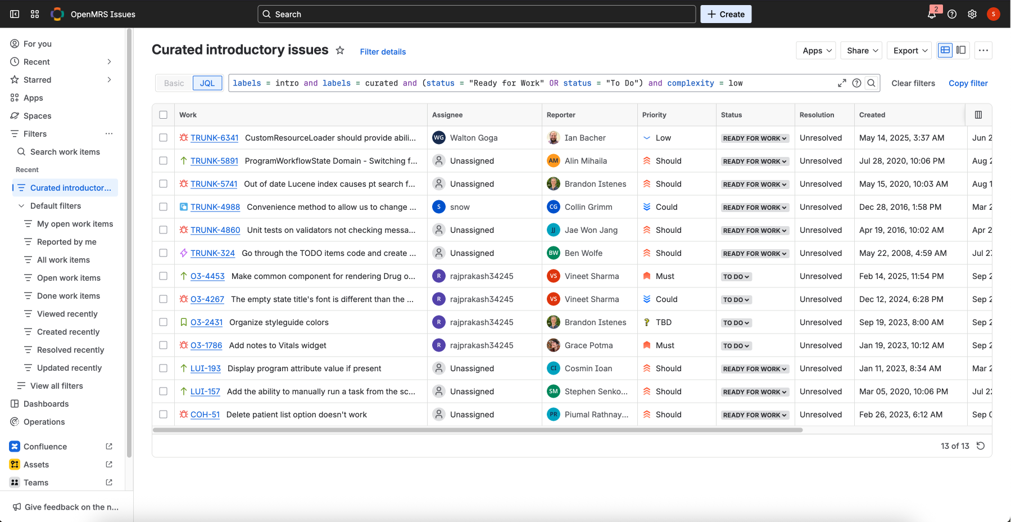Expand the JQL editor with the arrows icon

(x=842, y=83)
